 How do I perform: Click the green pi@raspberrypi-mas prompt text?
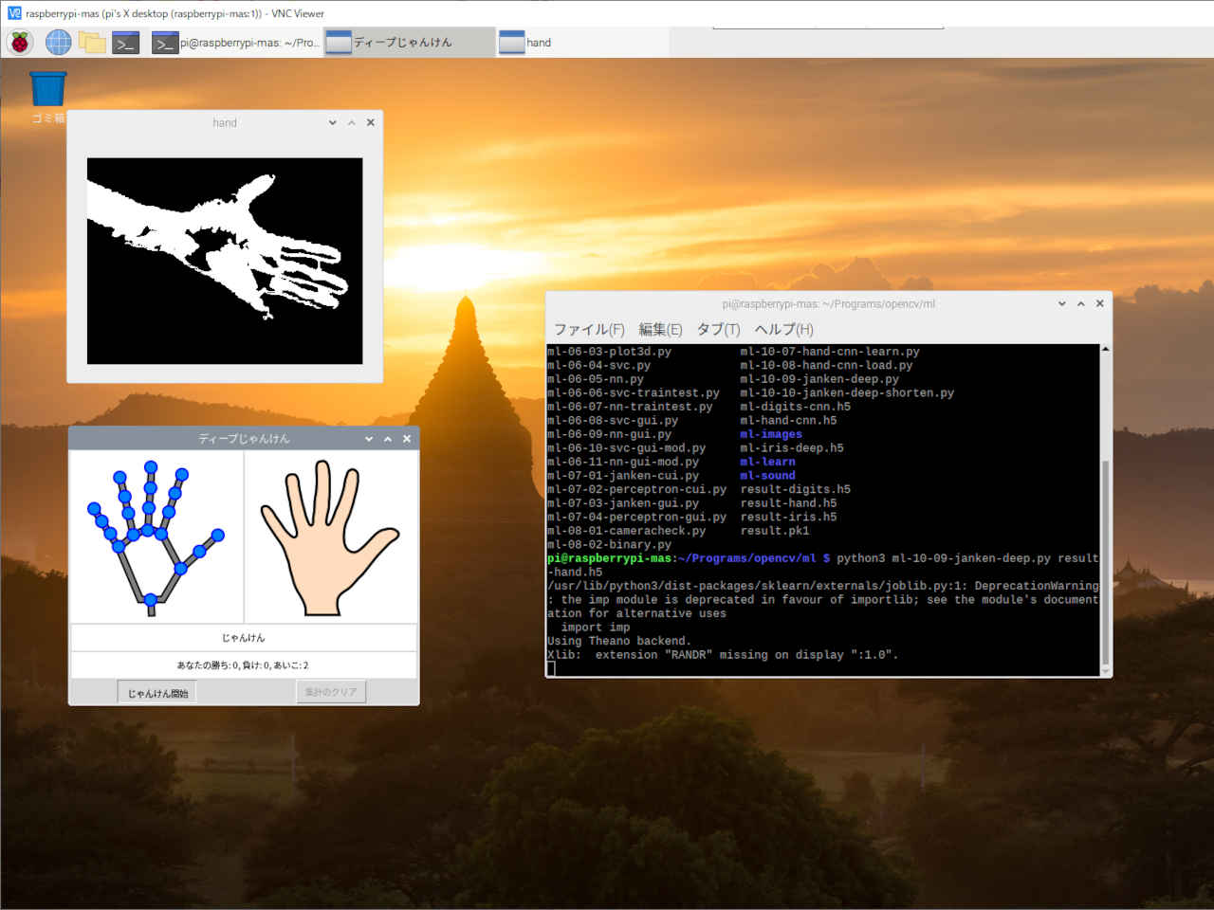609,558
